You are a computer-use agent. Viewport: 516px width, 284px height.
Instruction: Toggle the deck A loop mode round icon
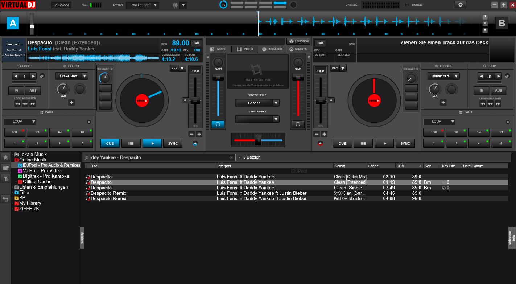tap(43, 76)
